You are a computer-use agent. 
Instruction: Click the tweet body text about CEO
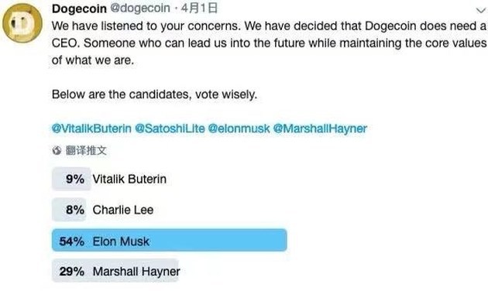(269, 43)
